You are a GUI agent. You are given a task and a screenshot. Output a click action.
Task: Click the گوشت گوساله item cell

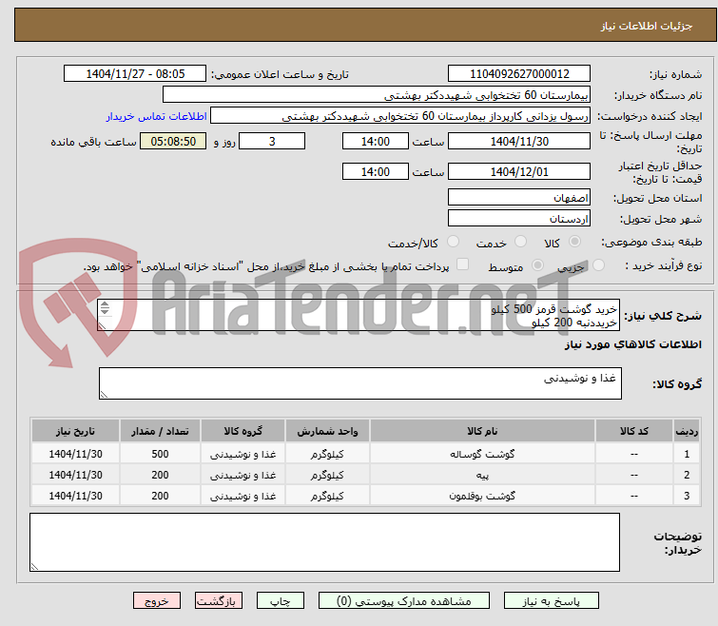pyautogui.click(x=482, y=454)
